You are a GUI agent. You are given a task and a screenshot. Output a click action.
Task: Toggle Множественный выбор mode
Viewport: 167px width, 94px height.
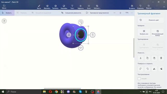coord(157,32)
